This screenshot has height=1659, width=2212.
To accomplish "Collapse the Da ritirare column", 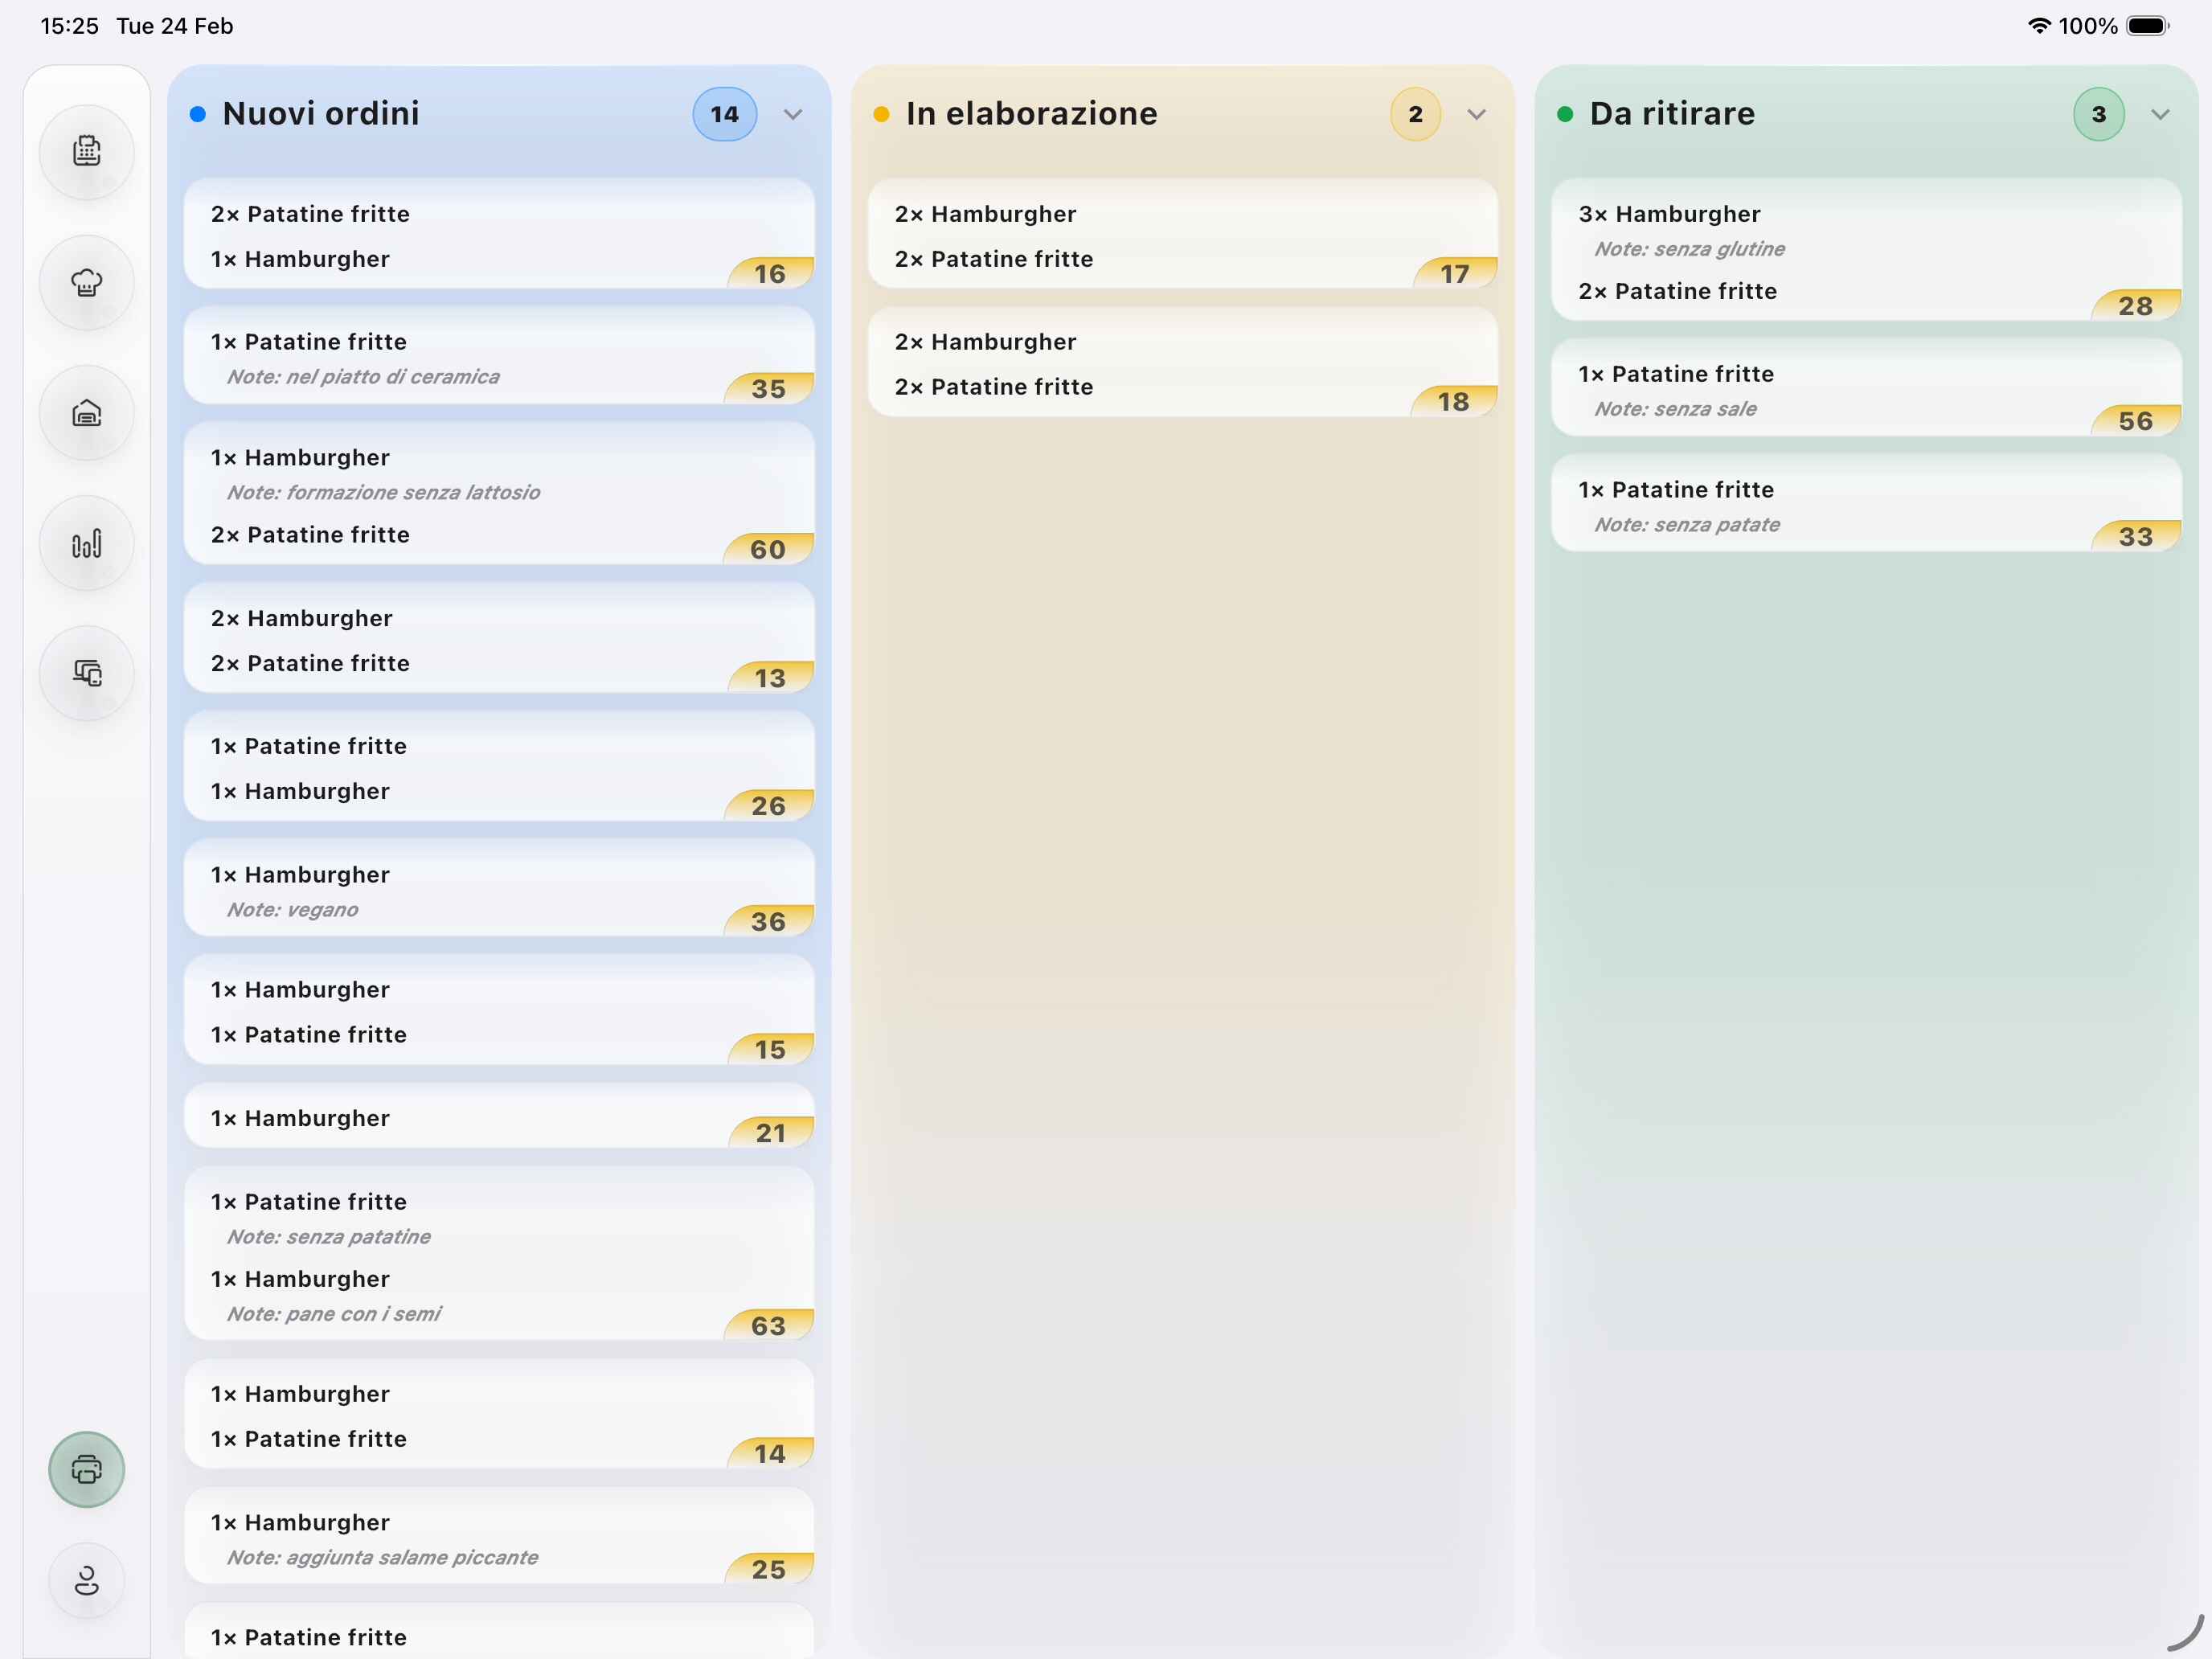I will pos(2161,114).
